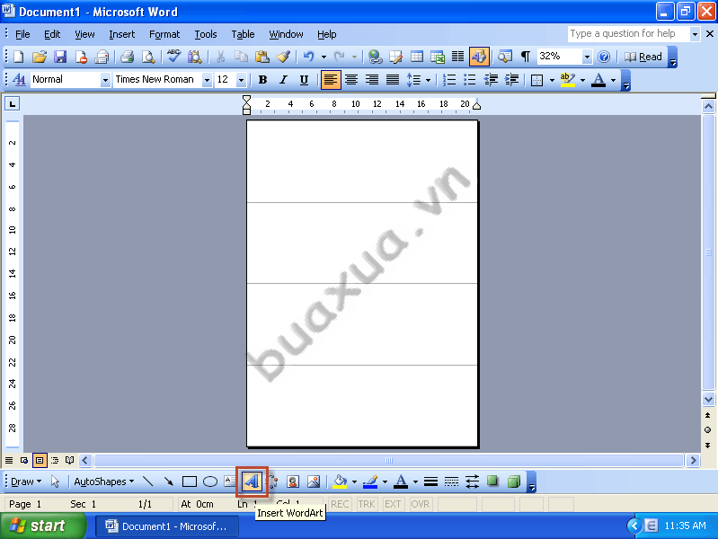This screenshot has width=718, height=539.
Task: Open the Draw menu on Drawing toolbar
Action: [x=26, y=482]
